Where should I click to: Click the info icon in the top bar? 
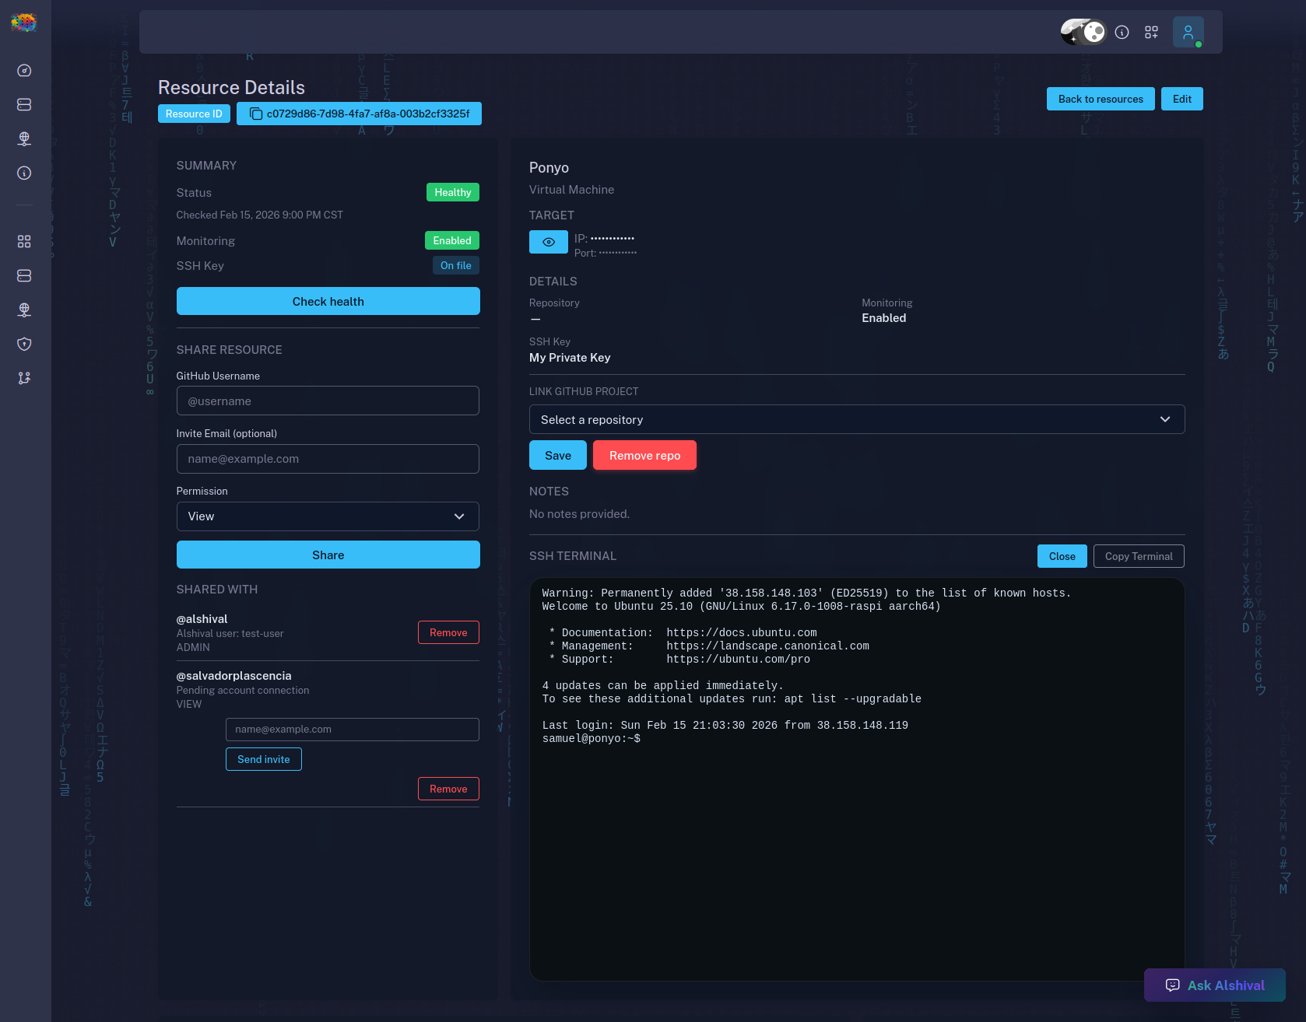click(1122, 33)
